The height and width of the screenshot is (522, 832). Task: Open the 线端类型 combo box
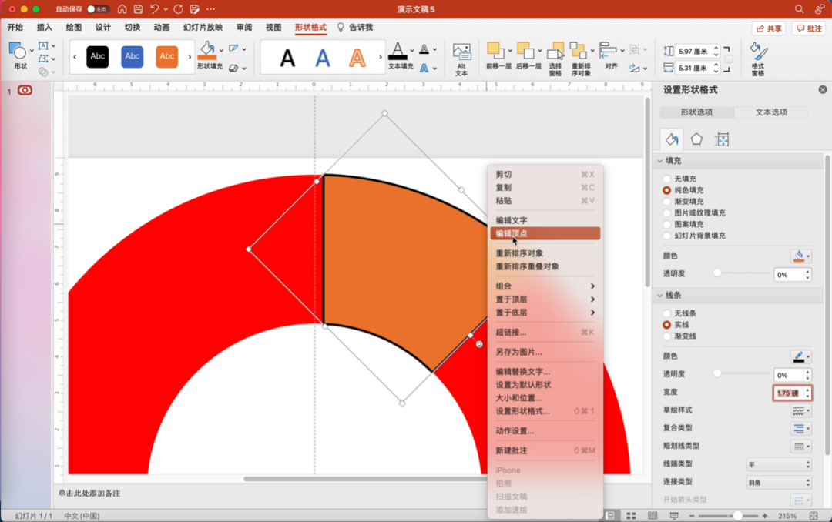[779, 465]
